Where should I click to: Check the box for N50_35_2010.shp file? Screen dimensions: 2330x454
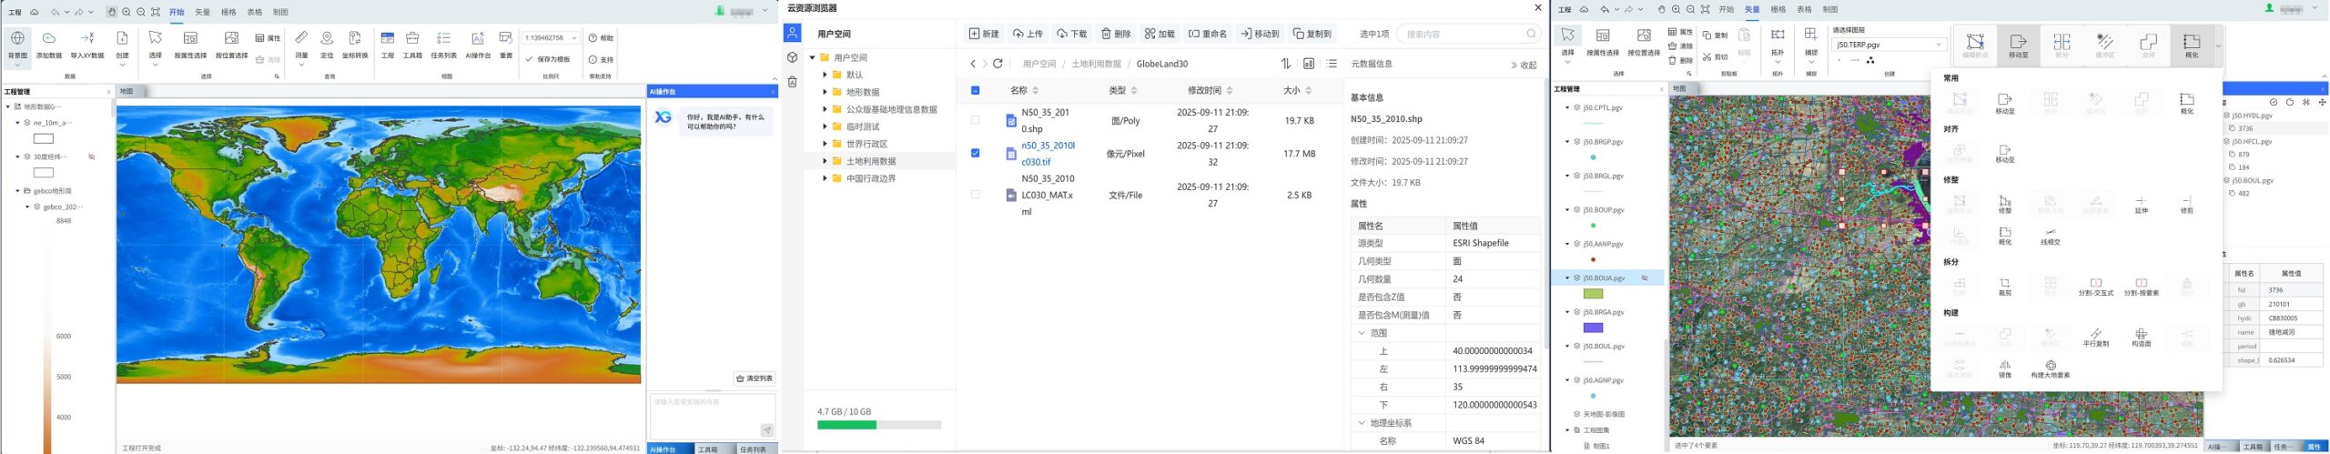click(x=975, y=120)
